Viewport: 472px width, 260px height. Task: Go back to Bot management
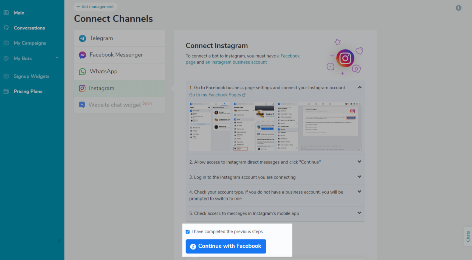click(x=95, y=6)
